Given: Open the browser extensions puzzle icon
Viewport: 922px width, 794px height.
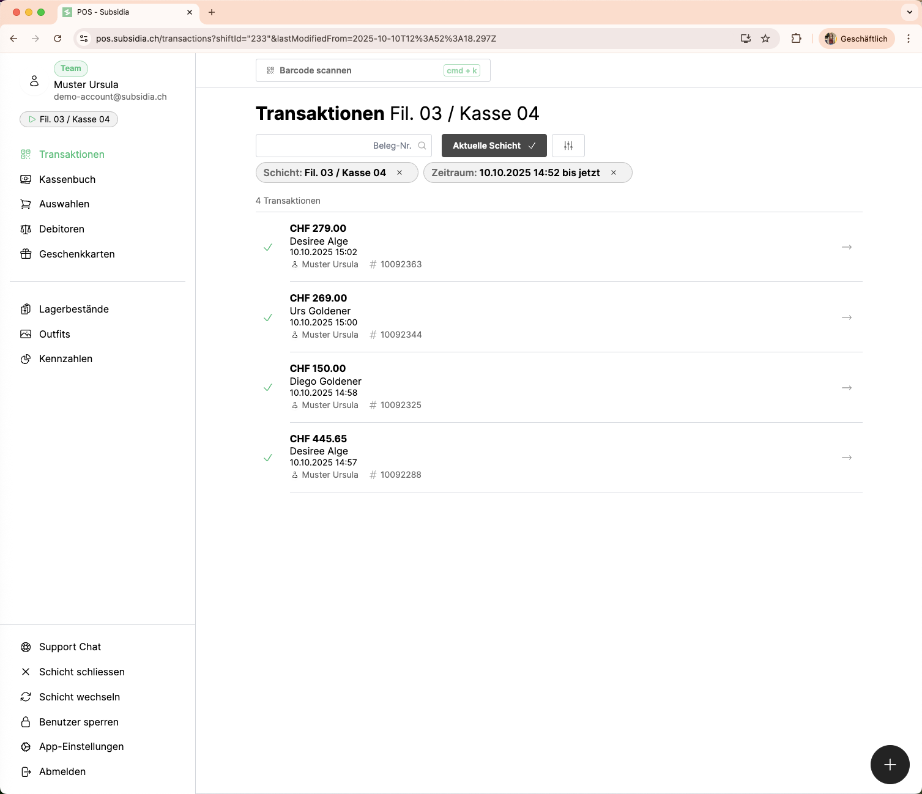Looking at the screenshot, I should 796,39.
